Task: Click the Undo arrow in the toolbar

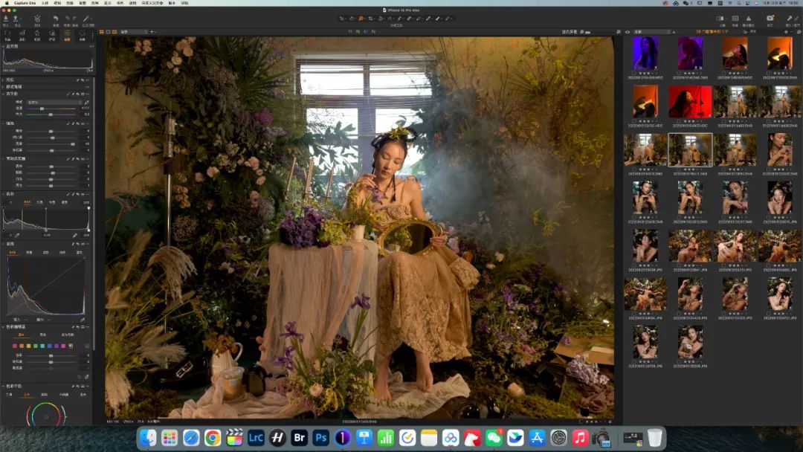Action: (56, 18)
